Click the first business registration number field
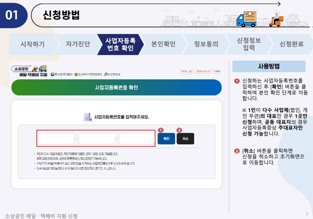This screenshot has width=313, height=219. coord(56,139)
